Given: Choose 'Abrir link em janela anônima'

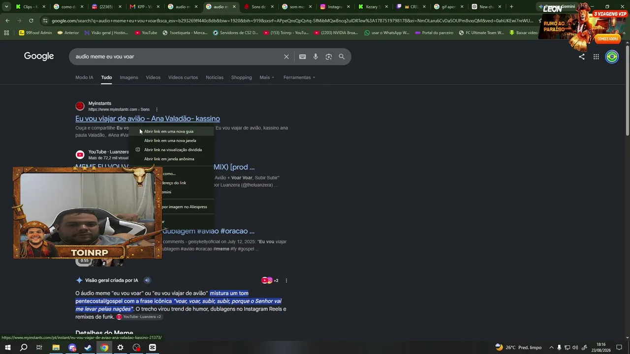Looking at the screenshot, I should [x=171, y=159].
